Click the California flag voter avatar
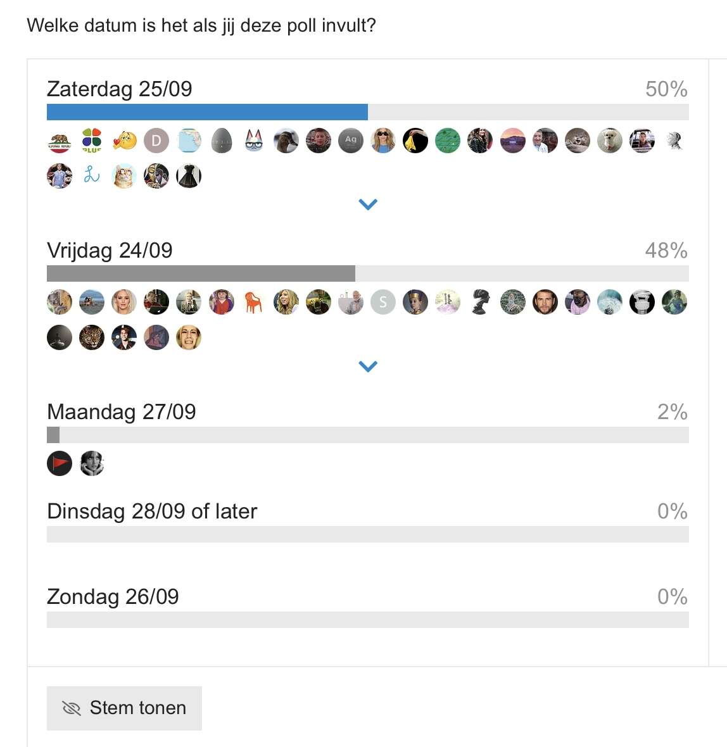Screen dimensions: 727x747 (60, 141)
